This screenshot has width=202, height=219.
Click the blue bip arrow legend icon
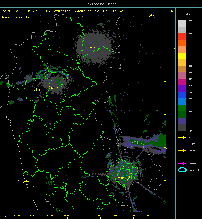point(182,157)
